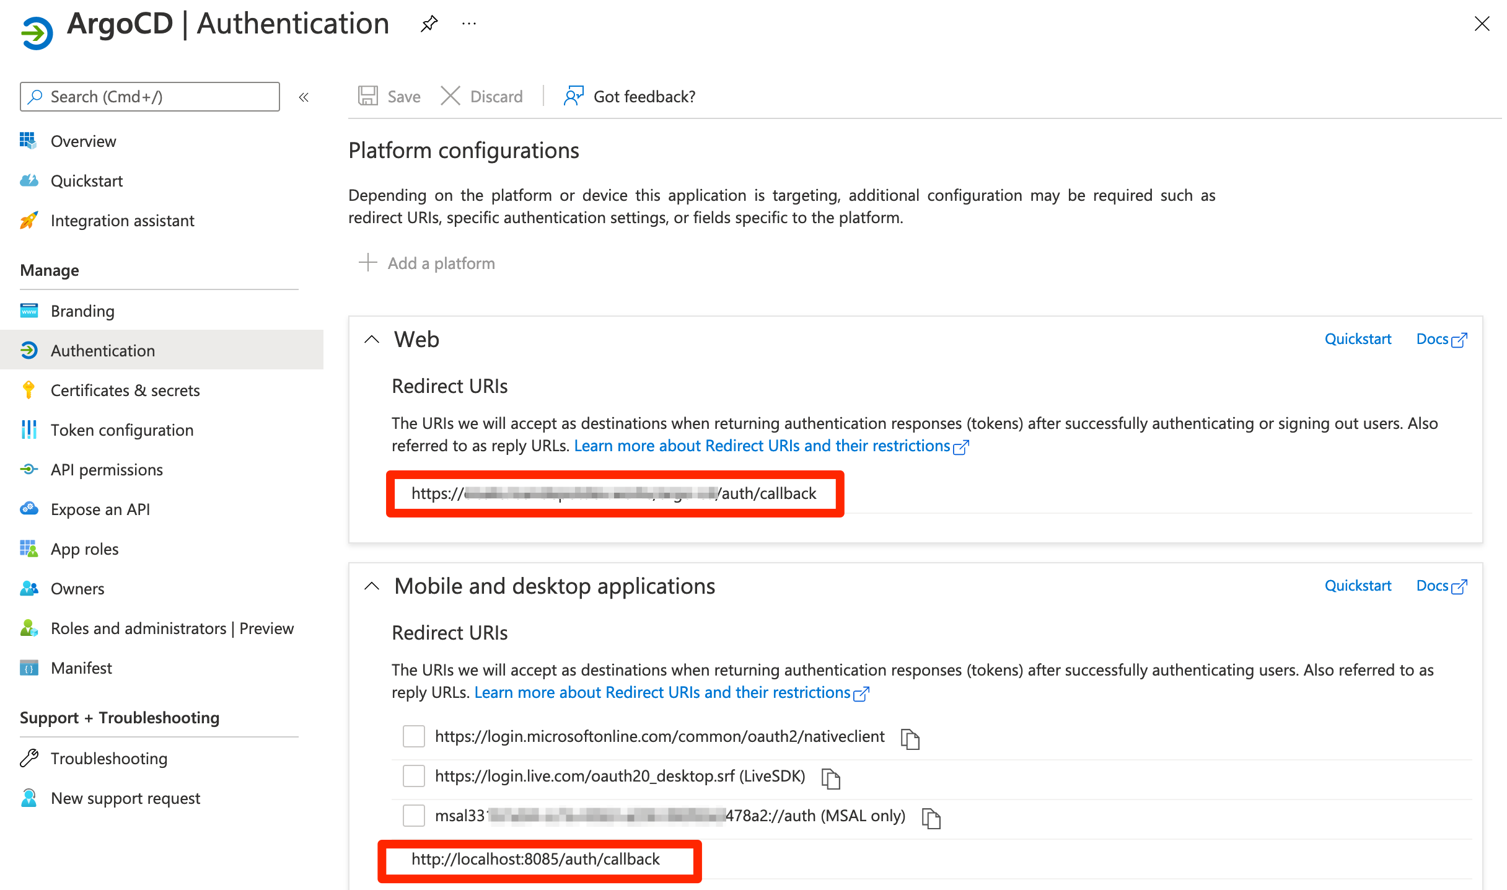Check the login.live.com LiveSDK URI box
Image resolution: width=1507 pixels, height=890 pixels.
click(x=414, y=776)
